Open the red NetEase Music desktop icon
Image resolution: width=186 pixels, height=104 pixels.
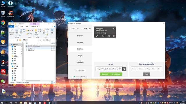(3, 72)
